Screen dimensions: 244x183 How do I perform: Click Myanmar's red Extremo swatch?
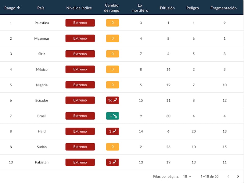pyautogui.click(x=80, y=38)
